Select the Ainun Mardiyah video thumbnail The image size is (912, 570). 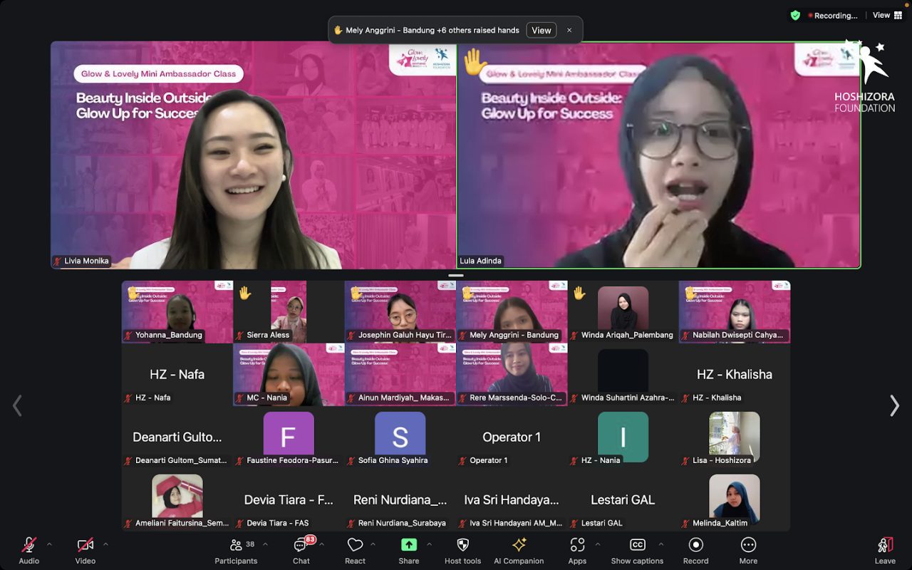400,374
